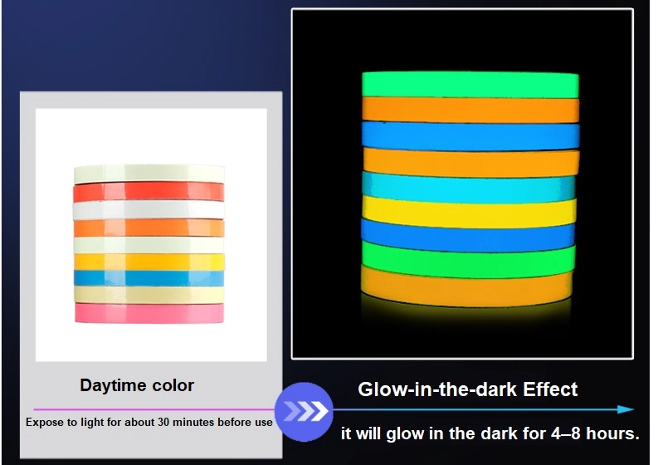The image size is (658, 465).
Task: Click the triple-chevron arrow circle icon
Action: (304, 411)
